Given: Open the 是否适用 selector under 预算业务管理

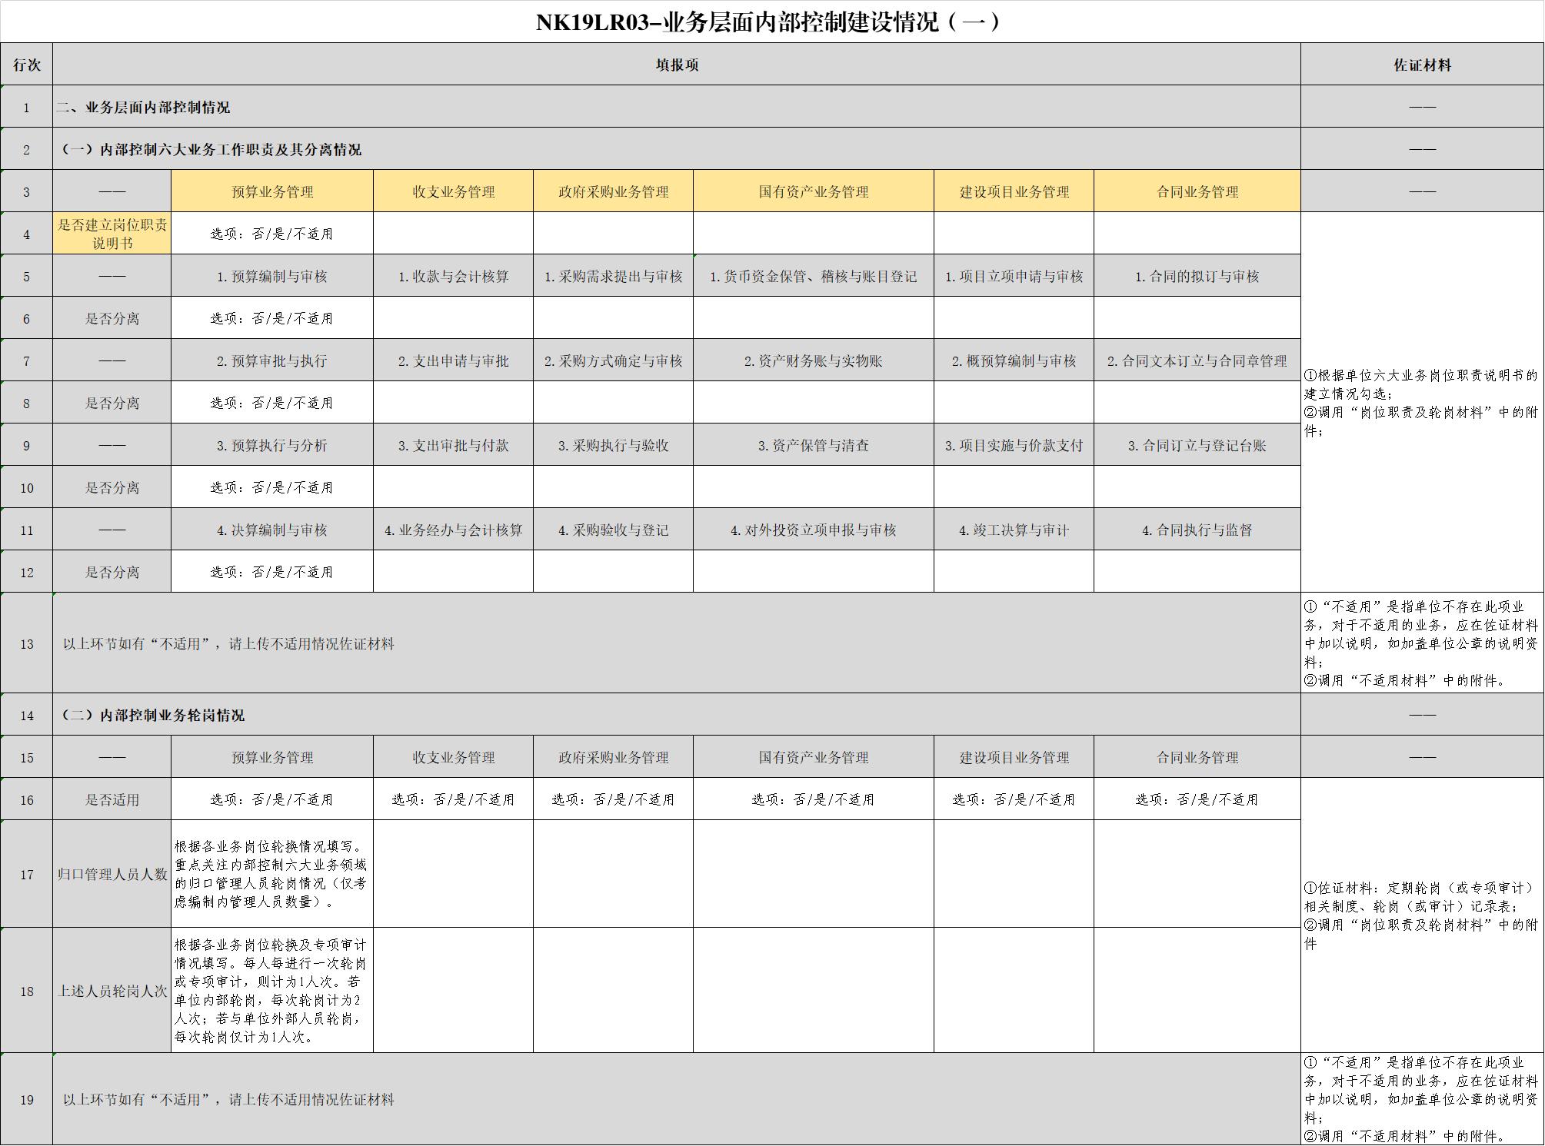Looking at the screenshot, I should point(271,779).
